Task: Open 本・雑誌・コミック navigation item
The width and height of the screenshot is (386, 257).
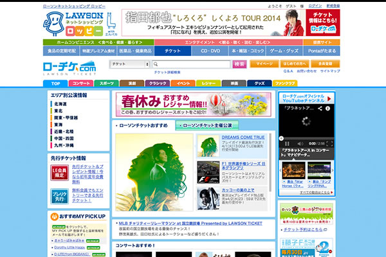Action: tap(248, 51)
